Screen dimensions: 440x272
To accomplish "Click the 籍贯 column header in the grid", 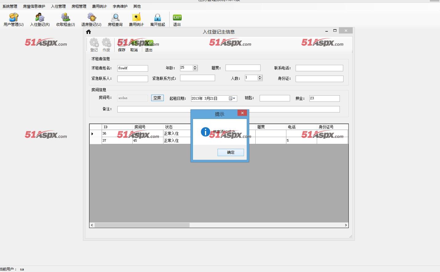I will coord(271,127).
